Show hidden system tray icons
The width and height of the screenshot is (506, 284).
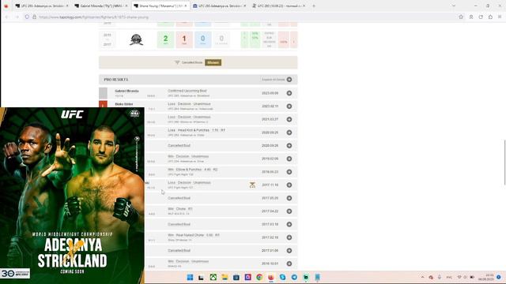tap(422, 277)
